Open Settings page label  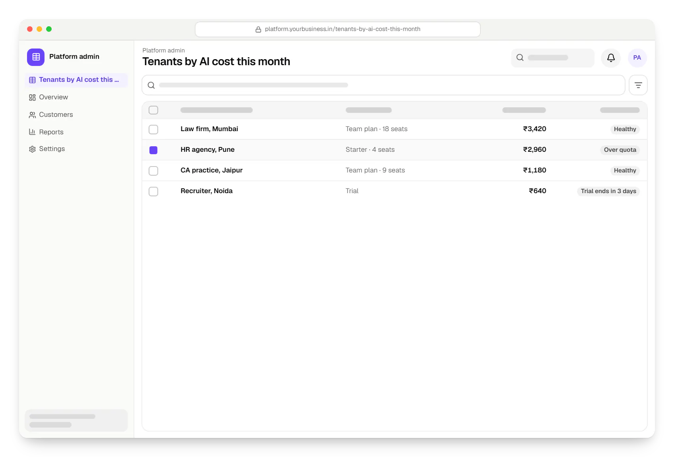click(x=52, y=149)
